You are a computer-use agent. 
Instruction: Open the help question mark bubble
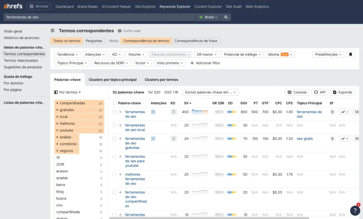point(355,211)
